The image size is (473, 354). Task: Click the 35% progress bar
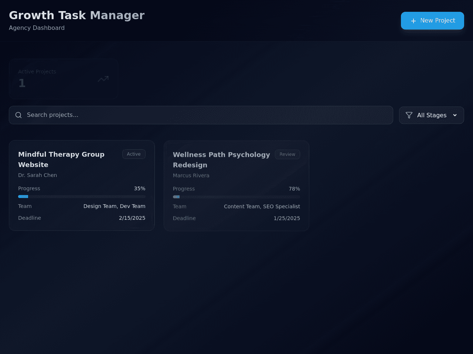click(82, 197)
